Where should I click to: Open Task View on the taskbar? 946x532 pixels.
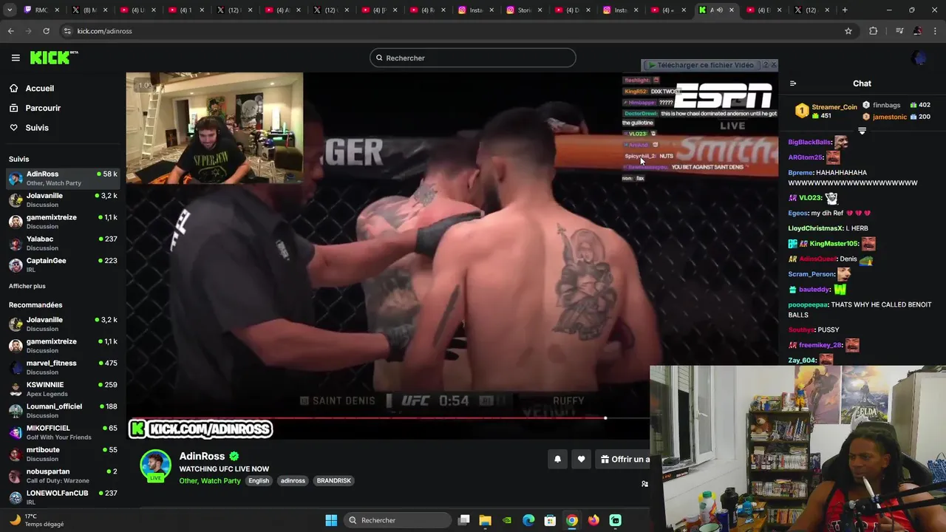464,520
